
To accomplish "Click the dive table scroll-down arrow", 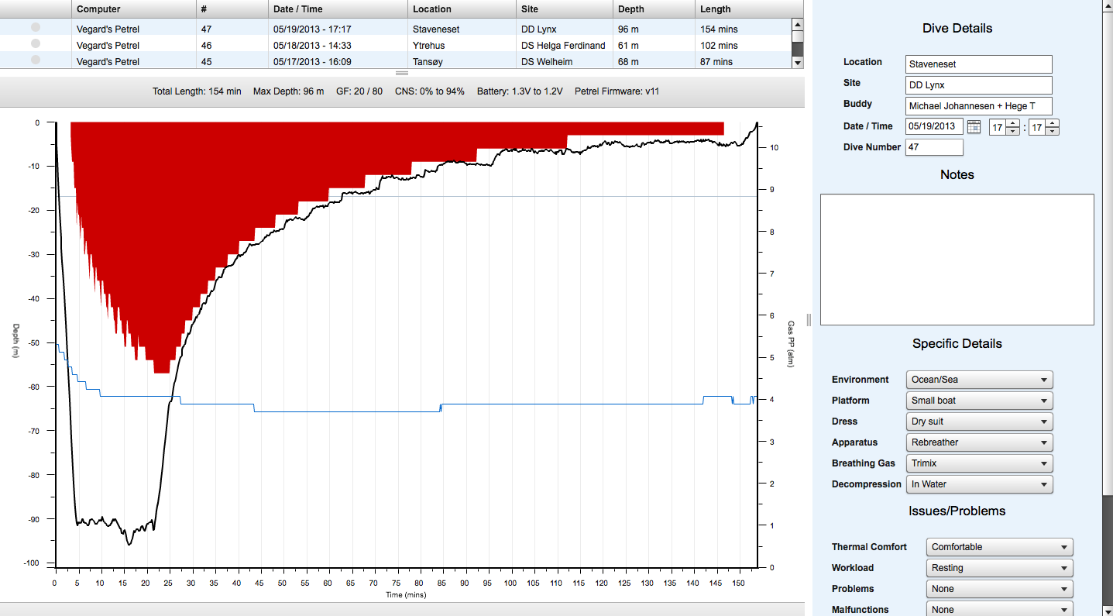I will coord(797,62).
